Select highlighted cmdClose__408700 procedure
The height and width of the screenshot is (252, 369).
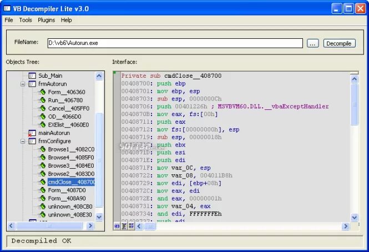71,182
